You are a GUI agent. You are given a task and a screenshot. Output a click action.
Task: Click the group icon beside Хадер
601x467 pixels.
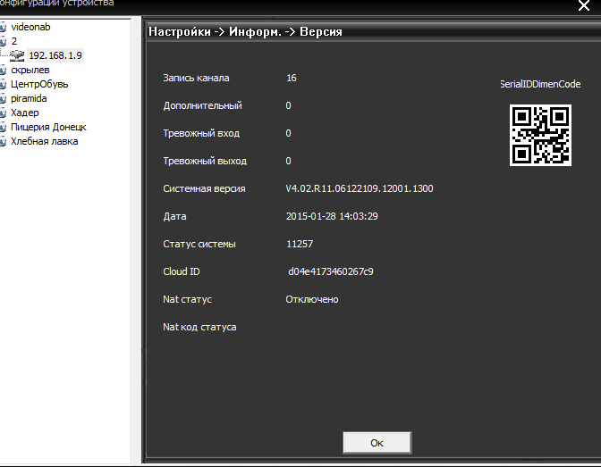coord(3,113)
